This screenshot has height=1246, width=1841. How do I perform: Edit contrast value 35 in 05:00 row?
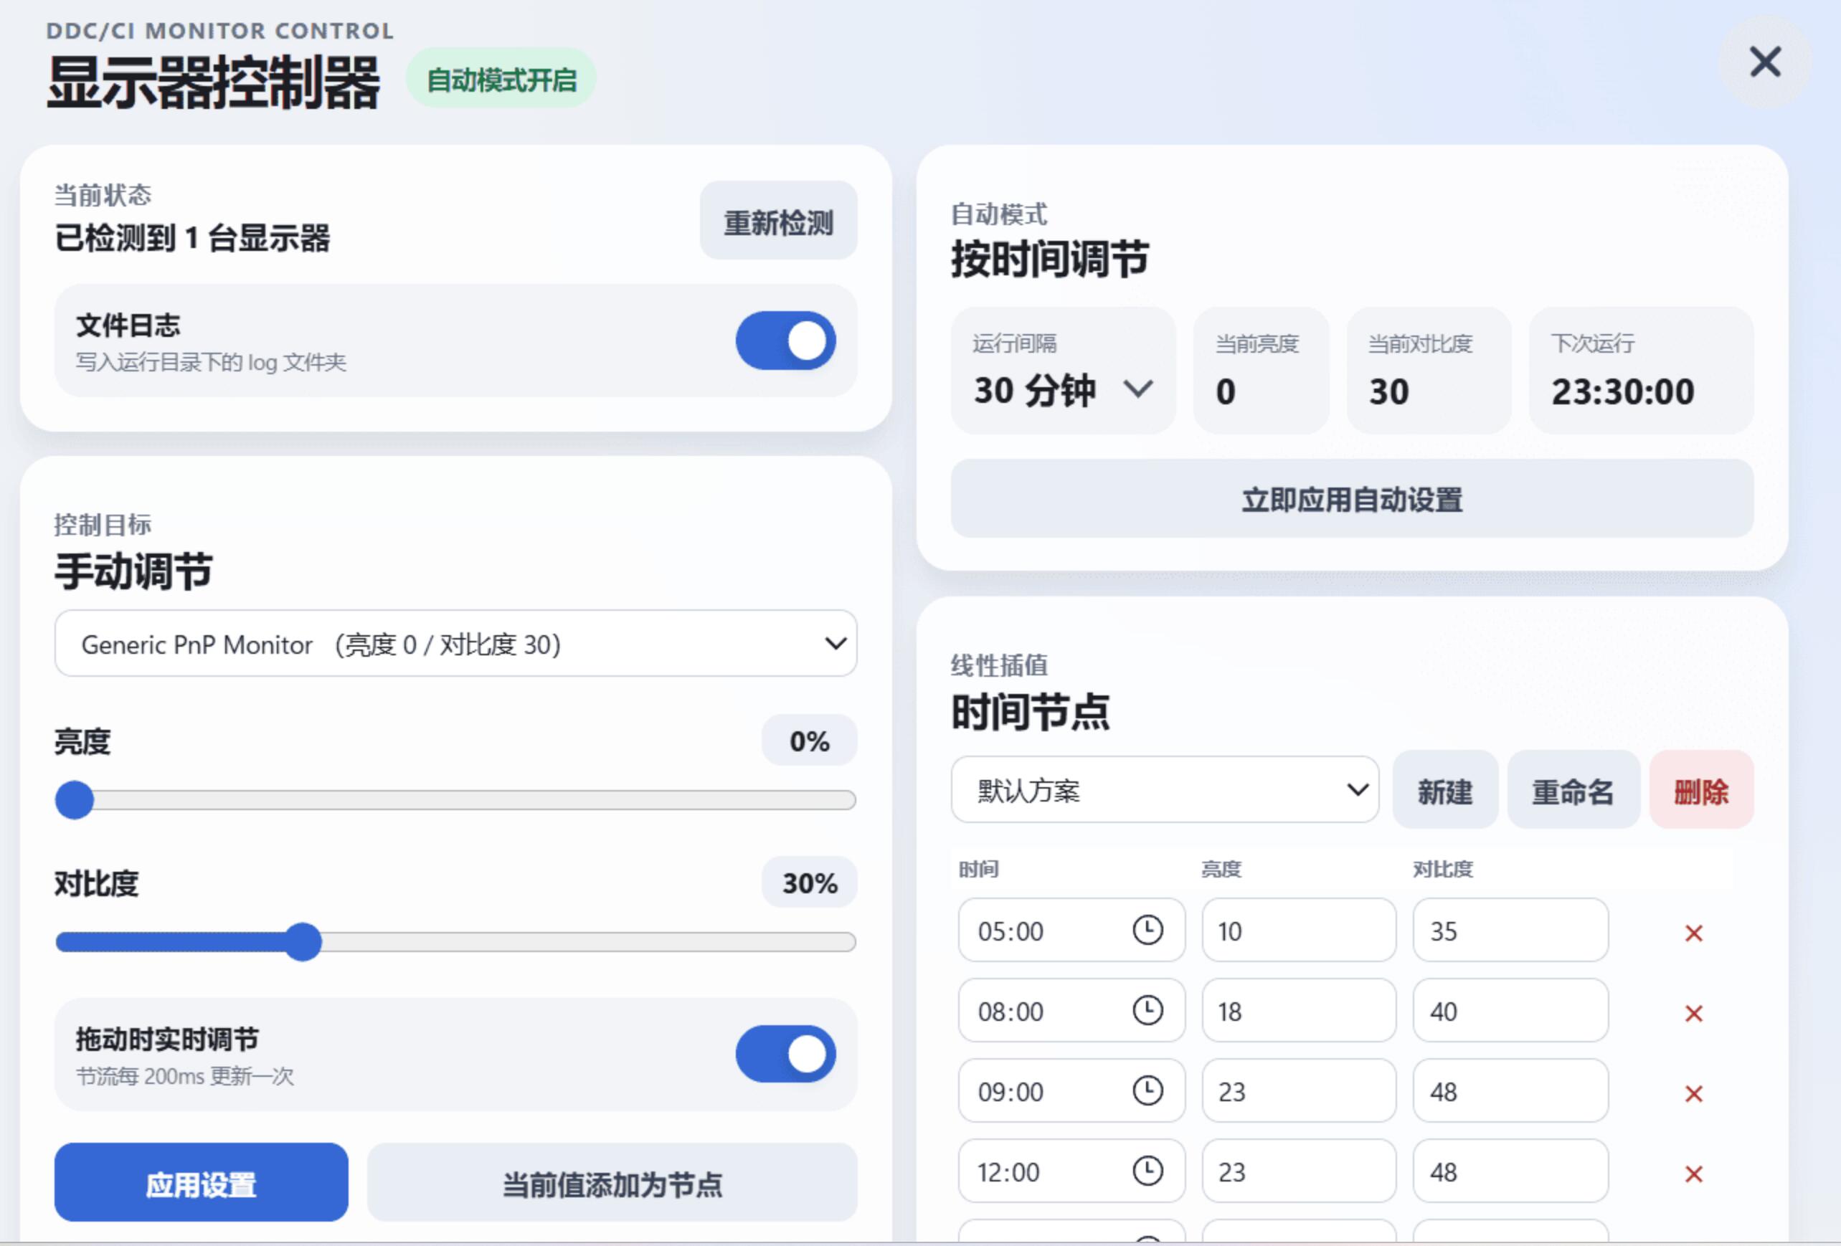coord(1510,930)
